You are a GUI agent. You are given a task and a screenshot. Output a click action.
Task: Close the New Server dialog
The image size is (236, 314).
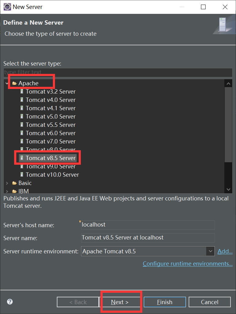point(225,7)
